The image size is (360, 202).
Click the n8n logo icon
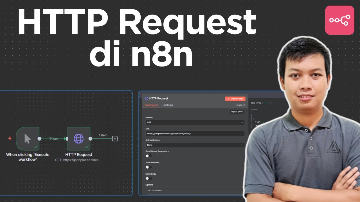pos(339,20)
